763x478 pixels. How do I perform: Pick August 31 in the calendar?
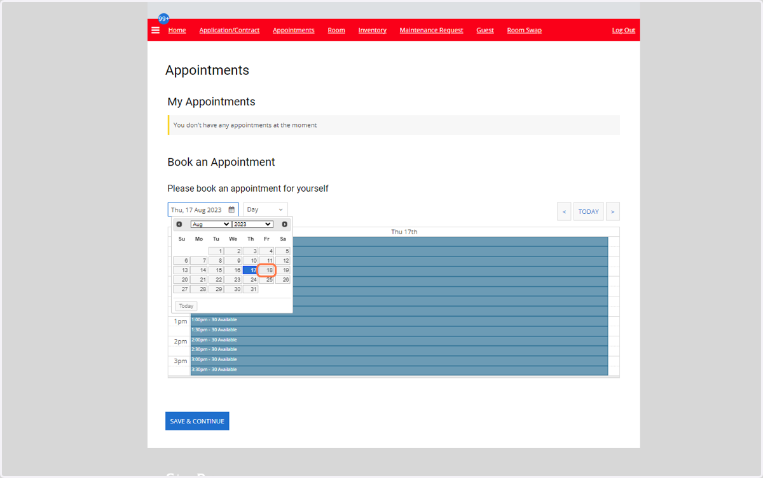coord(251,289)
